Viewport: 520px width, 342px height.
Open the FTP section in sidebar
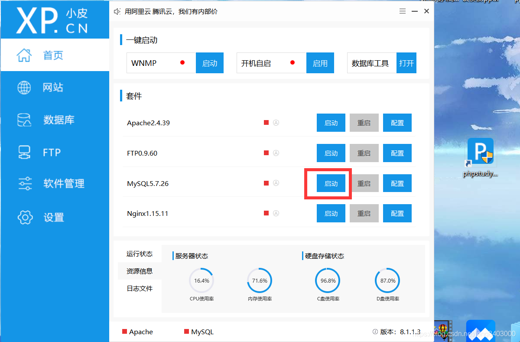(55, 152)
